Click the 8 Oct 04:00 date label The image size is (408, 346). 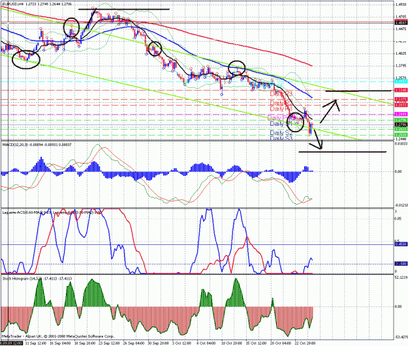tap(208, 343)
